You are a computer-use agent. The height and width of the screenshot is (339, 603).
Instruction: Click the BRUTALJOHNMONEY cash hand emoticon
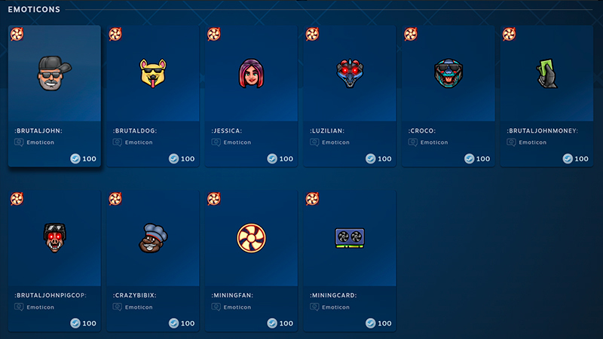point(546,73)
